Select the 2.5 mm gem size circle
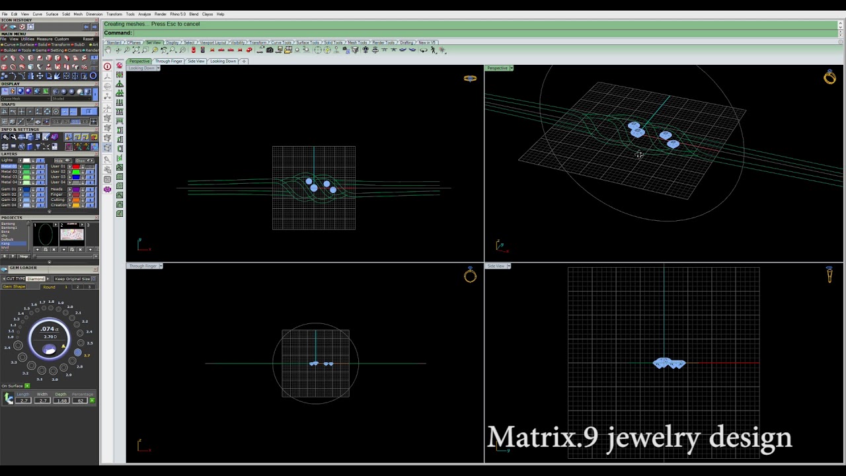 (81, 343)
